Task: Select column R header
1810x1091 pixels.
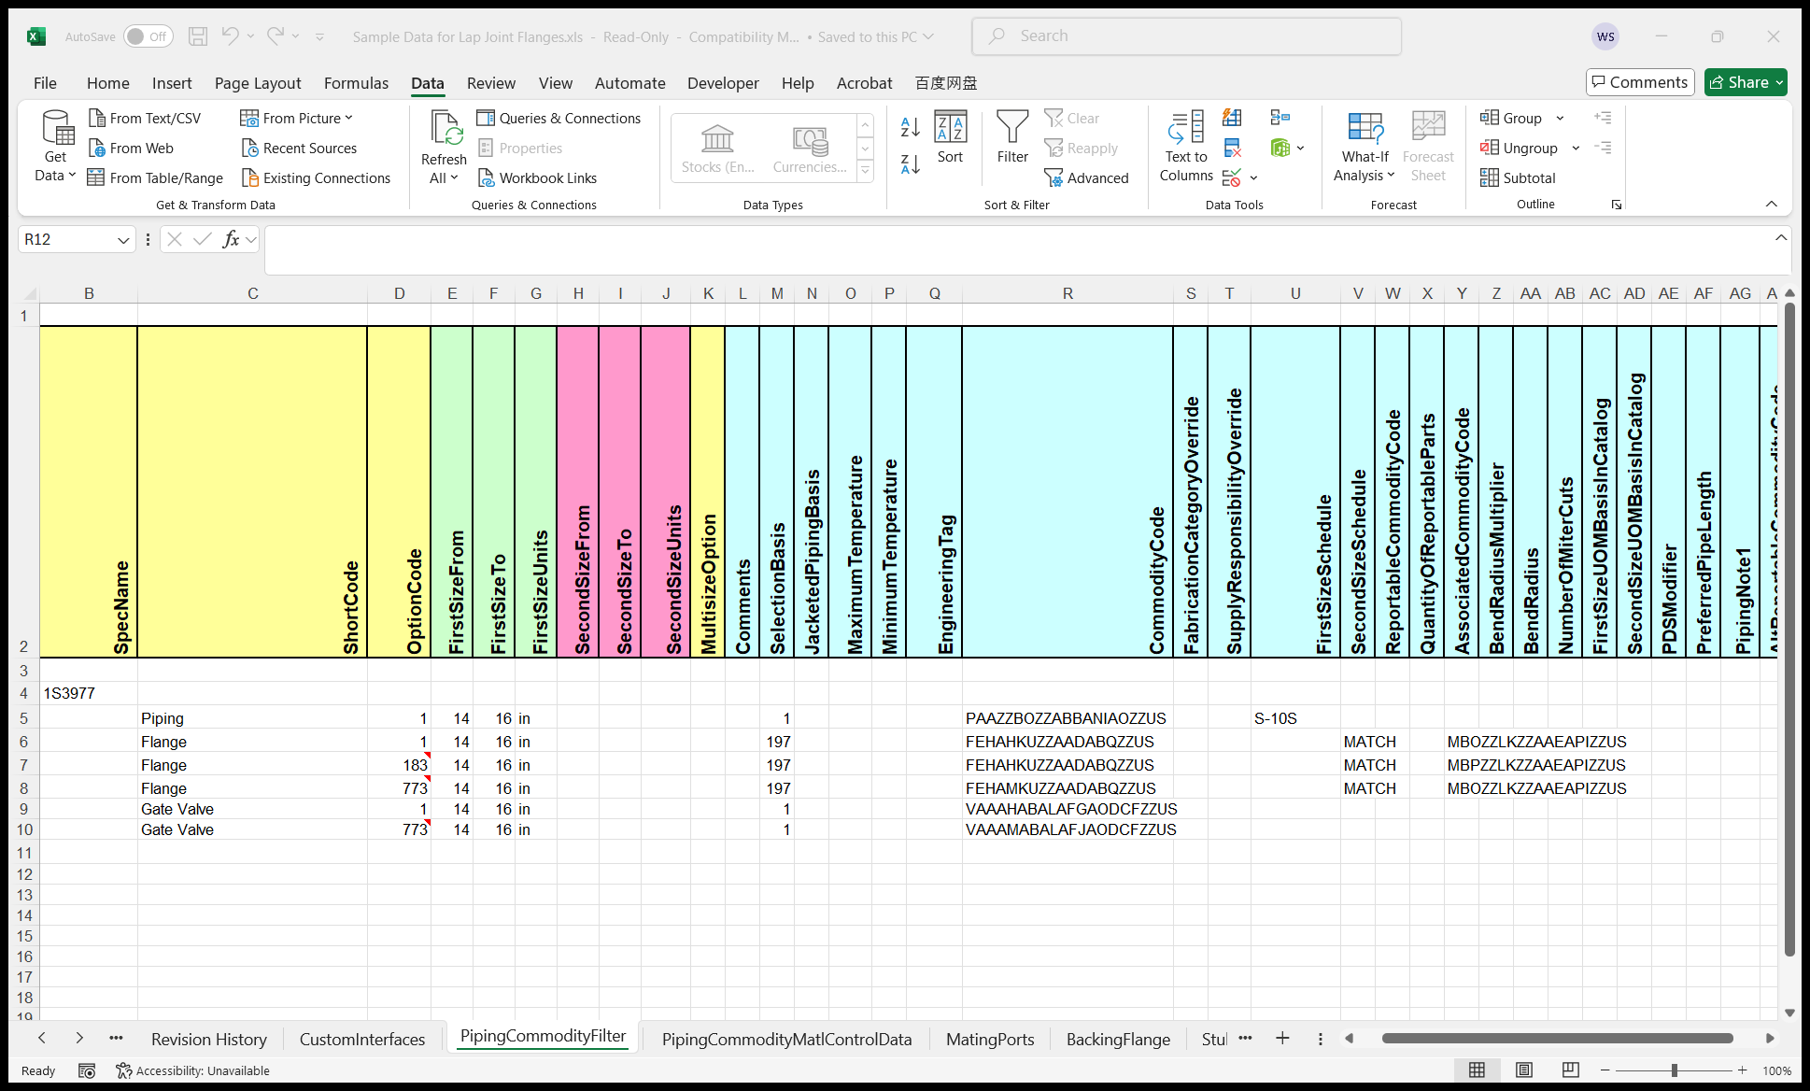Action: [1068, 293]
